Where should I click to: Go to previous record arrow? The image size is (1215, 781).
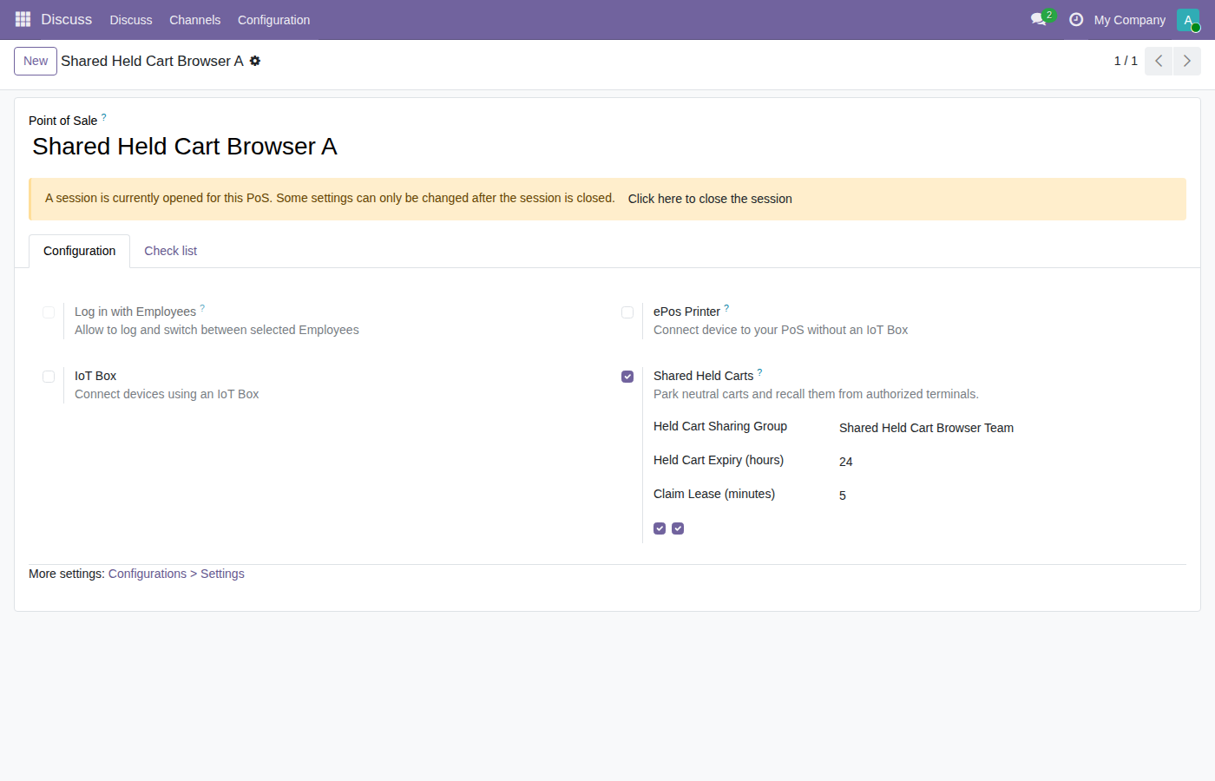tap(1159, 61)
